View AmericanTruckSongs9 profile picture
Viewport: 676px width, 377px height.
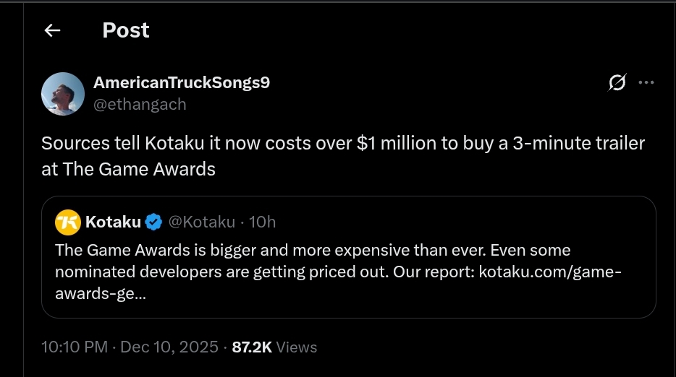[63, 94]
